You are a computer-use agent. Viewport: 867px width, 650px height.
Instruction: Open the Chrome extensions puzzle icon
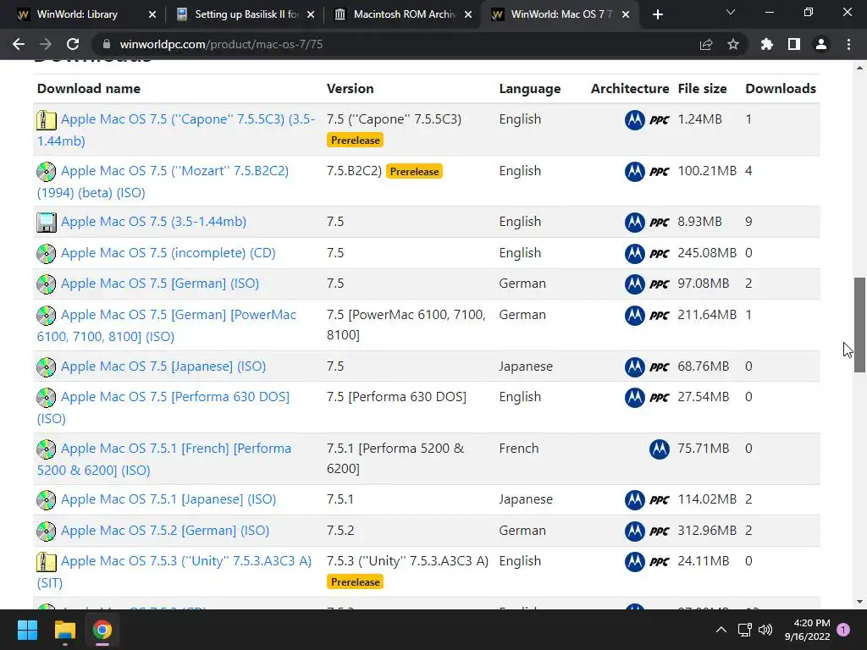tap(767, 44)
